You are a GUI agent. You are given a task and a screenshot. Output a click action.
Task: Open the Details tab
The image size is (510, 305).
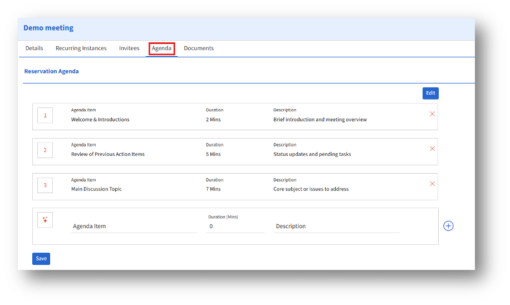click(34, 48)
